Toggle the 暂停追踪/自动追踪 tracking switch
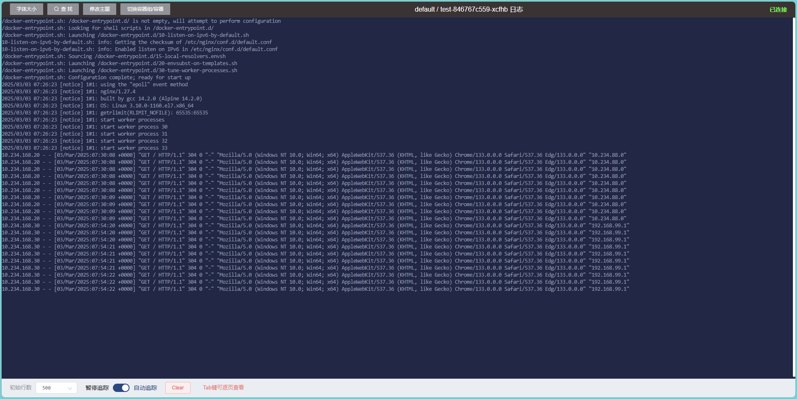The width and height of the screenshot is (797, 399). (x=121, y=388)
